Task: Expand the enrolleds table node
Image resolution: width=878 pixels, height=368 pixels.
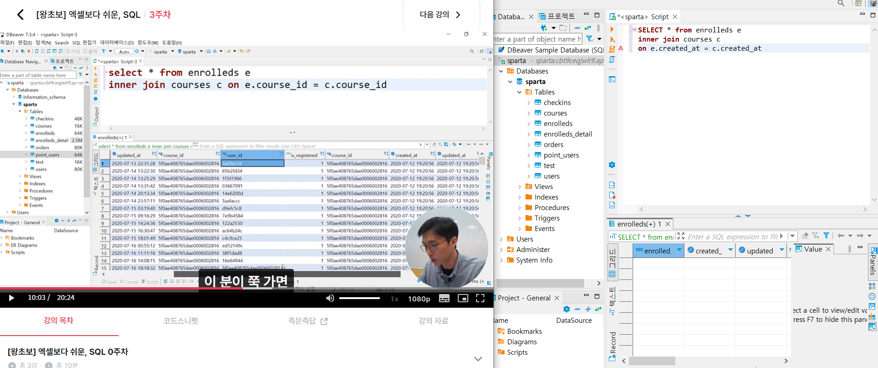Action: tap(529, 124)
